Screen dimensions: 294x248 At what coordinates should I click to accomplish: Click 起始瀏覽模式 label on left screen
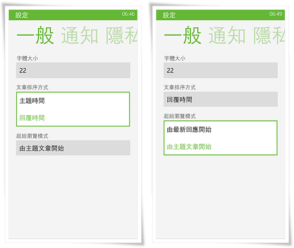pos(32,136)
